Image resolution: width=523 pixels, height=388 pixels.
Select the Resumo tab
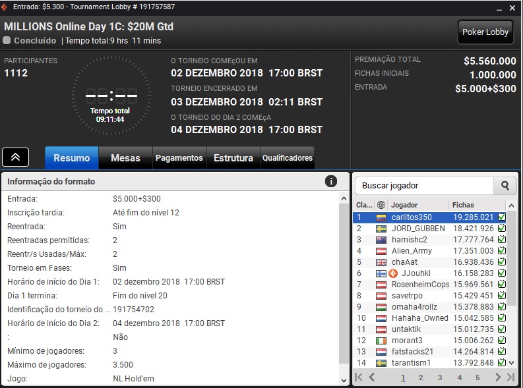coord(72,158)
